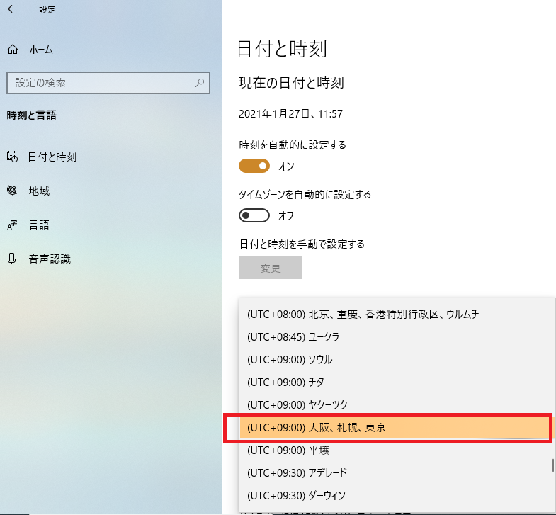Viewport: 556px width, 515px height.
Task: Click the 変更 button
Action: [271, 268]
